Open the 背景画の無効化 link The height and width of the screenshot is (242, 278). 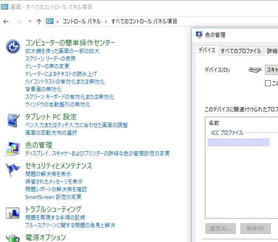tap(43, 89)
